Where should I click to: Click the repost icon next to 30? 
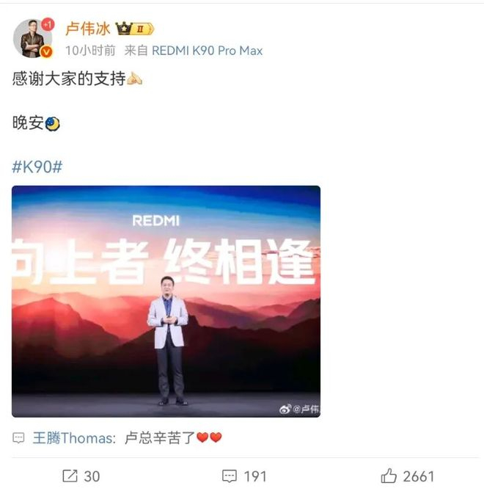[70, 476]
